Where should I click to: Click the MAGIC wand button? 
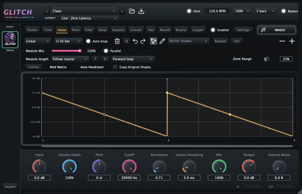[x=277, y=30]
